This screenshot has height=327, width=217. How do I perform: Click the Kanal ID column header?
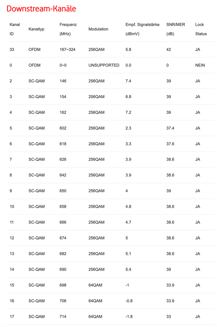tap(15, 29)
